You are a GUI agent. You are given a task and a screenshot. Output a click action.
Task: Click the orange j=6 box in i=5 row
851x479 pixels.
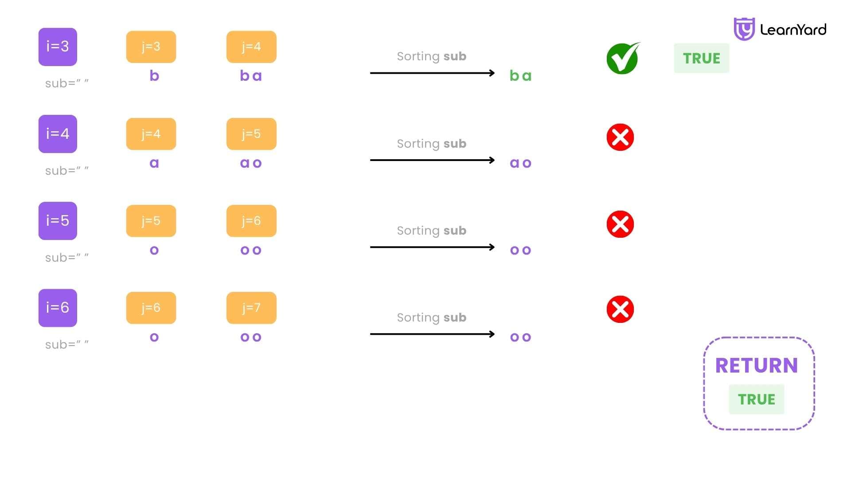pos(251,221)
